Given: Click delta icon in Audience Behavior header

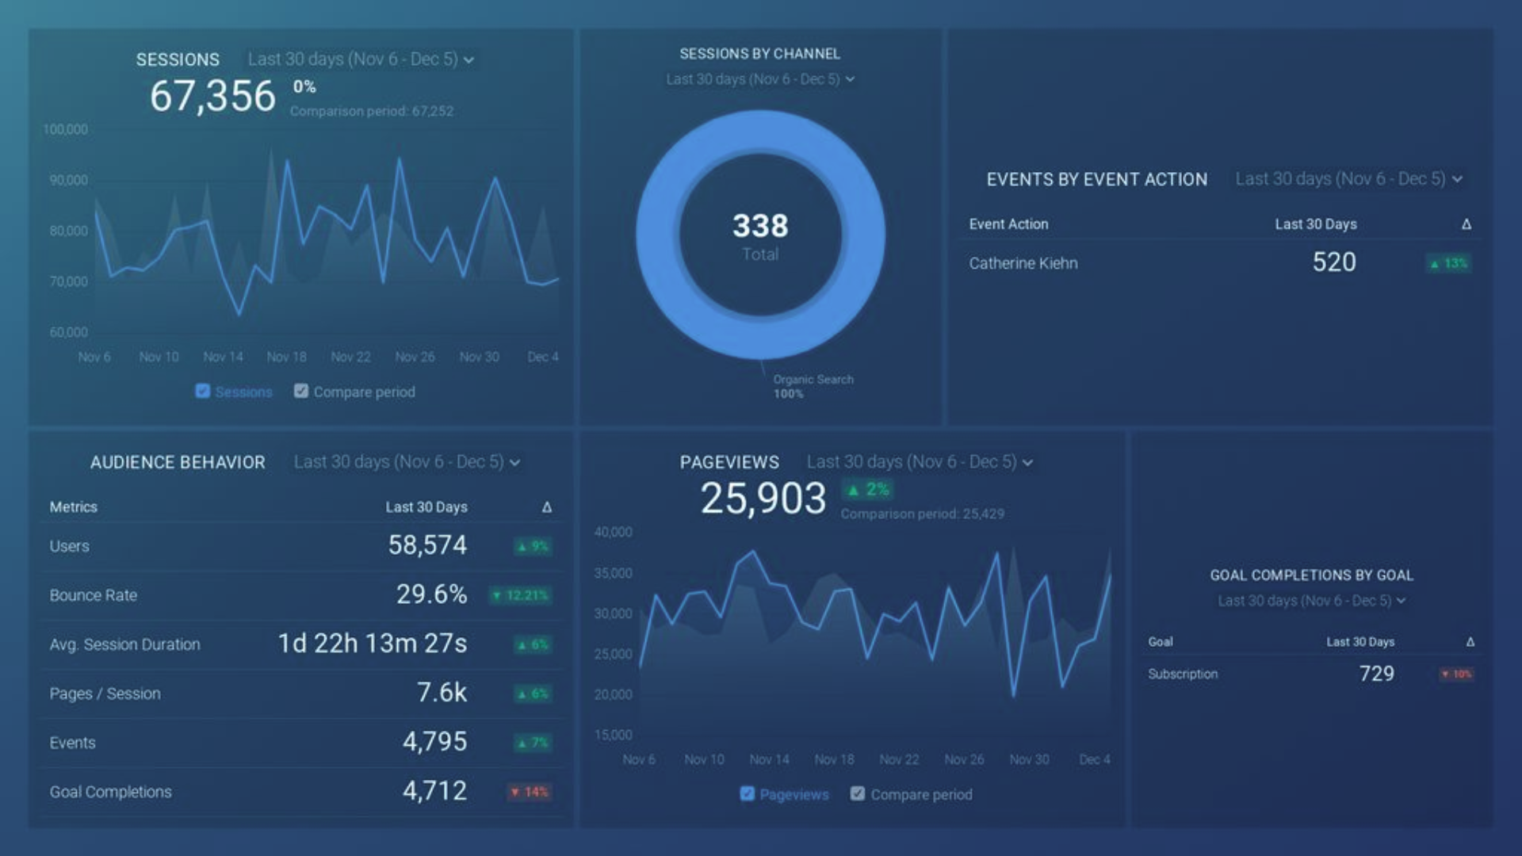Looking at the screenshot, I should [547, 507].
